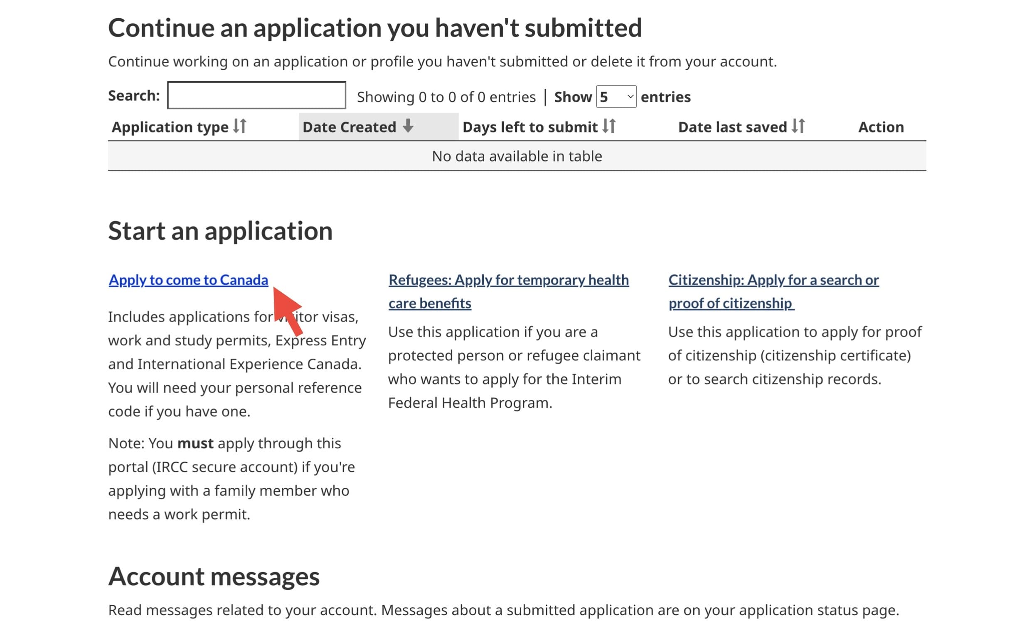Click the No data available in table row
1034x626 pixels.
click(x=517, y=156)
